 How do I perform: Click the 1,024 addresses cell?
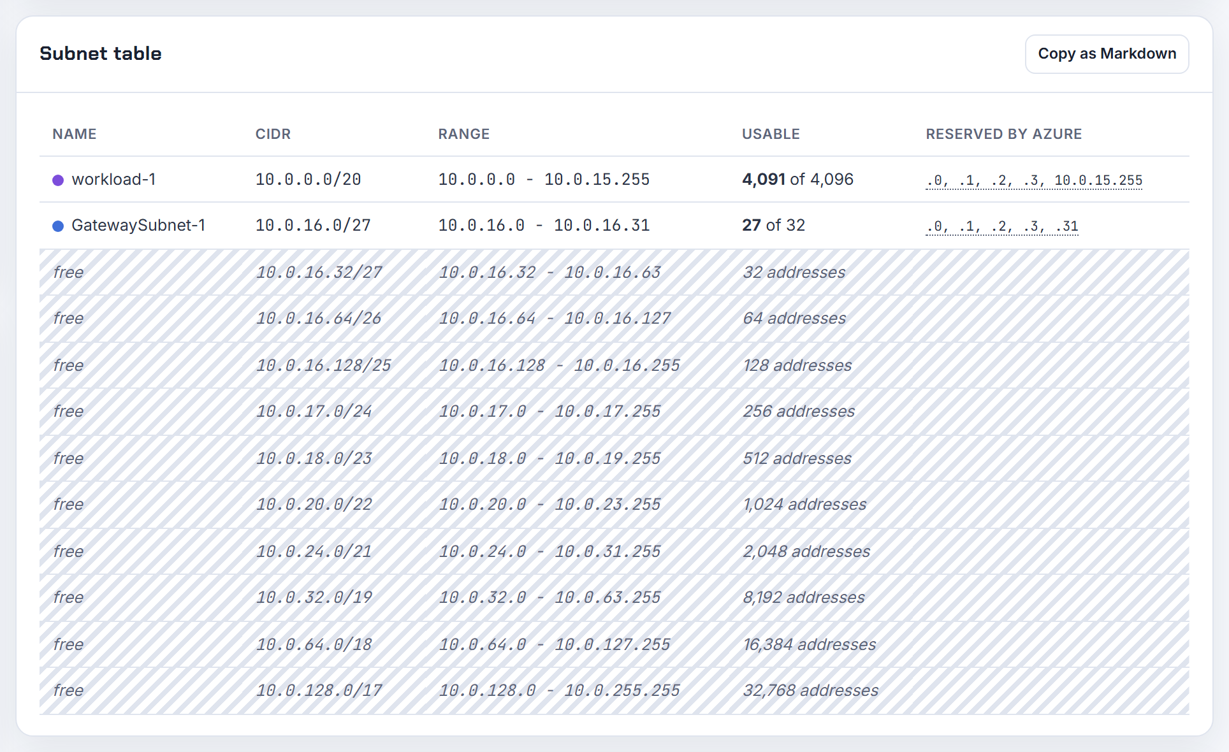tap(804, 505)
